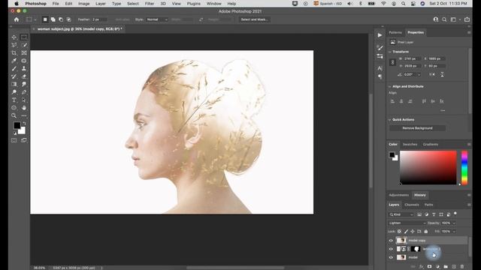Open the search icon in top right
Viewport: 481px width, 270px height.
pos(444,19)
